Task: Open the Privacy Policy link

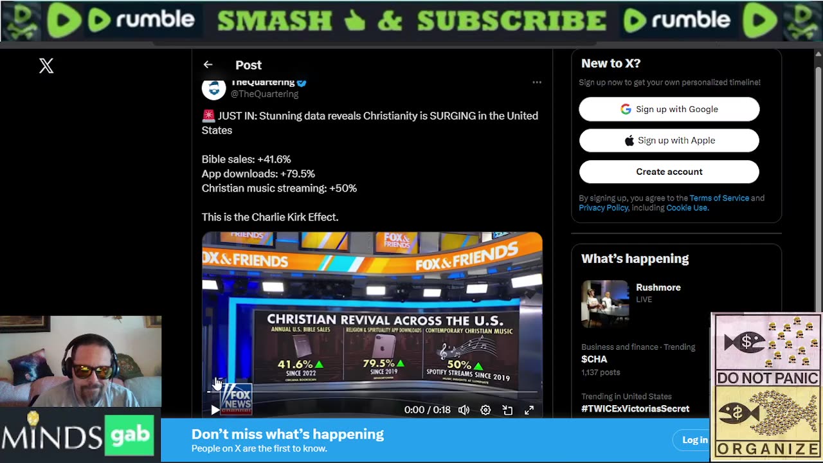Action: [603, 208]
